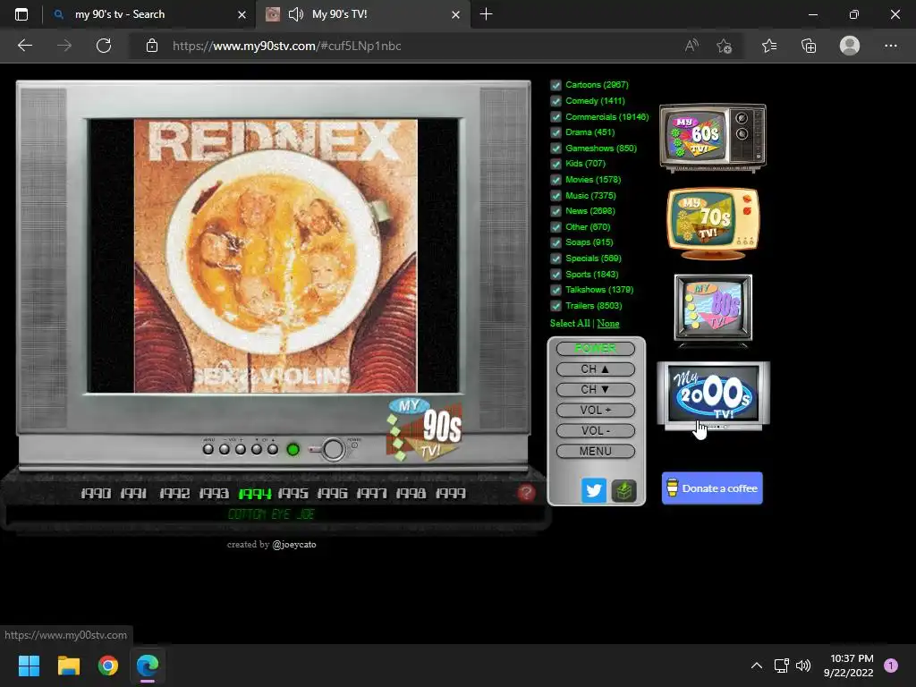Open volume control in system tray
This screenshot has height=687, width=916.
pos(804,666)
